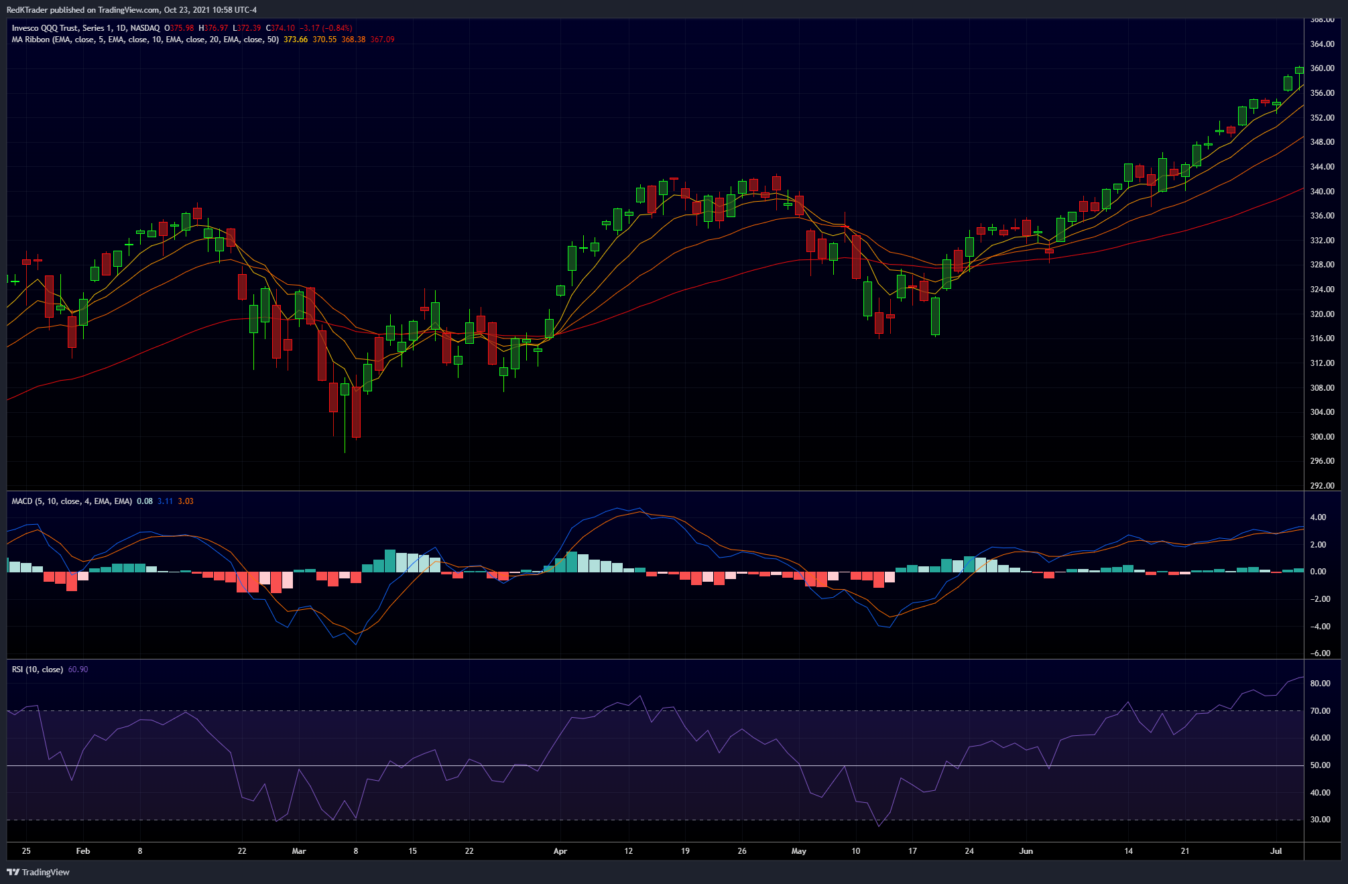This screenshot has width=1348, height=884.
Task: Click the 344.00 price axis label
Action: [x=1322, y=167]
